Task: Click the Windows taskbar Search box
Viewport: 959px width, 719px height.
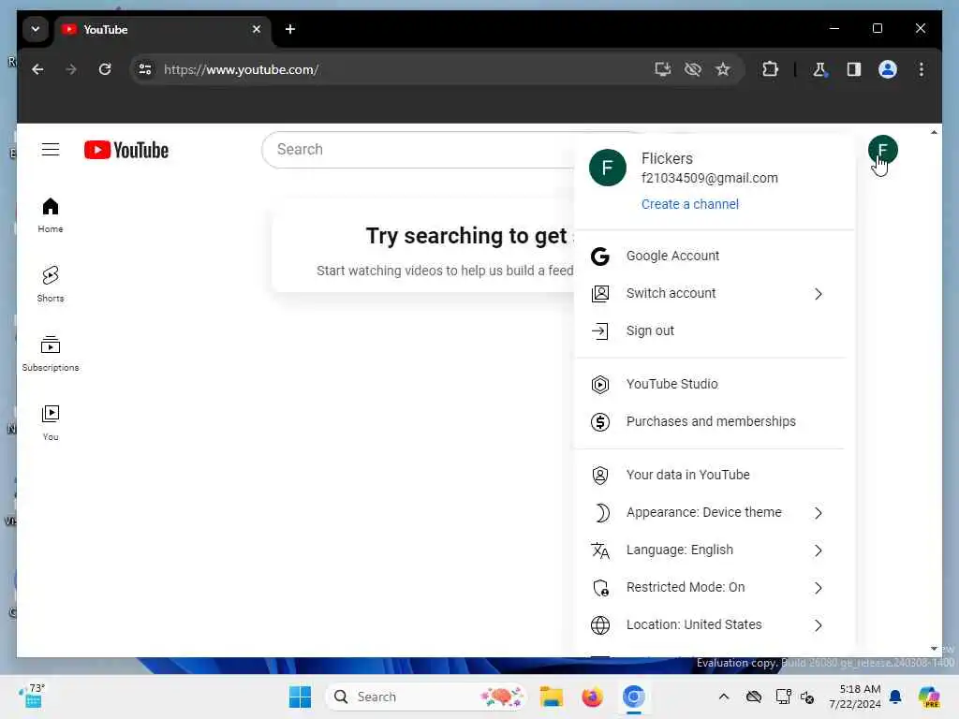Action: (426, 697)
